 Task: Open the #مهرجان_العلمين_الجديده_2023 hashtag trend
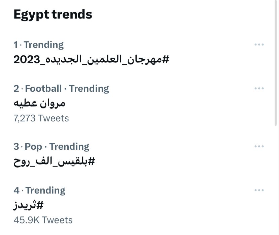91,60
